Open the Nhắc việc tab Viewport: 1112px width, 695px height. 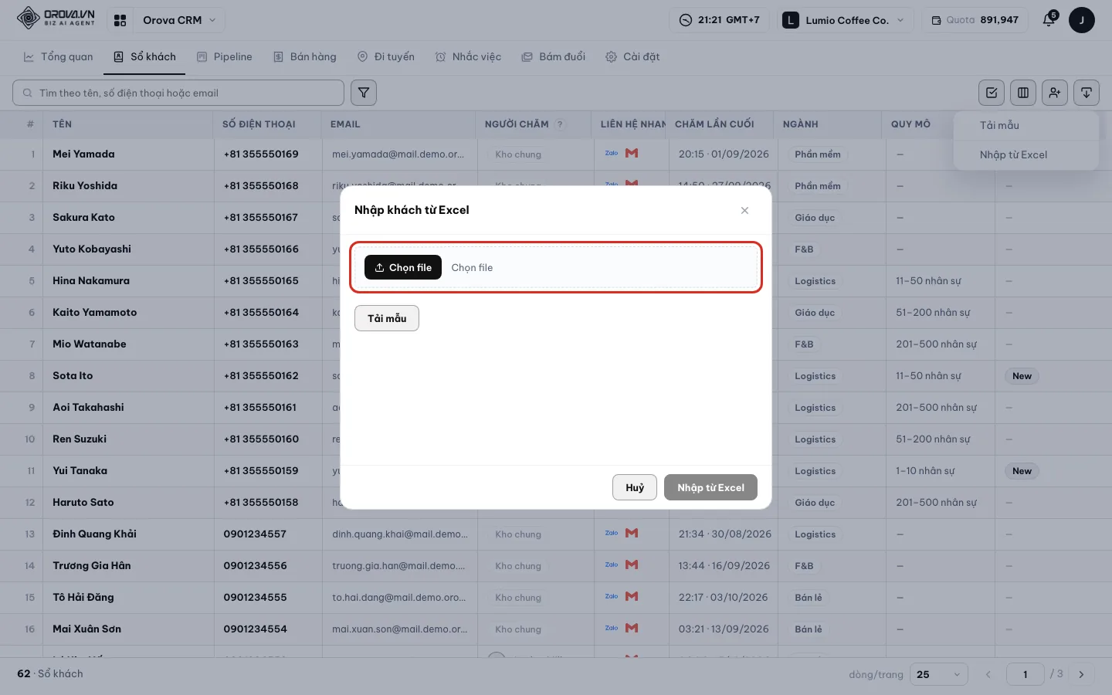(468, 56)
